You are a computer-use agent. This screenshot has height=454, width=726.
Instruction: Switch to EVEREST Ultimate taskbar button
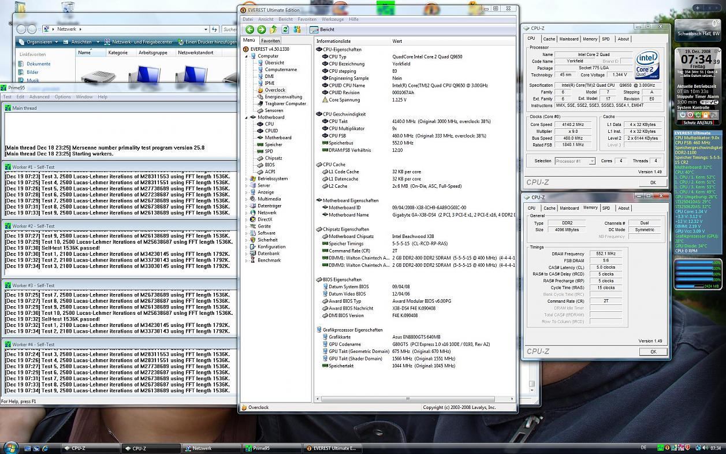tap(333, 448)
